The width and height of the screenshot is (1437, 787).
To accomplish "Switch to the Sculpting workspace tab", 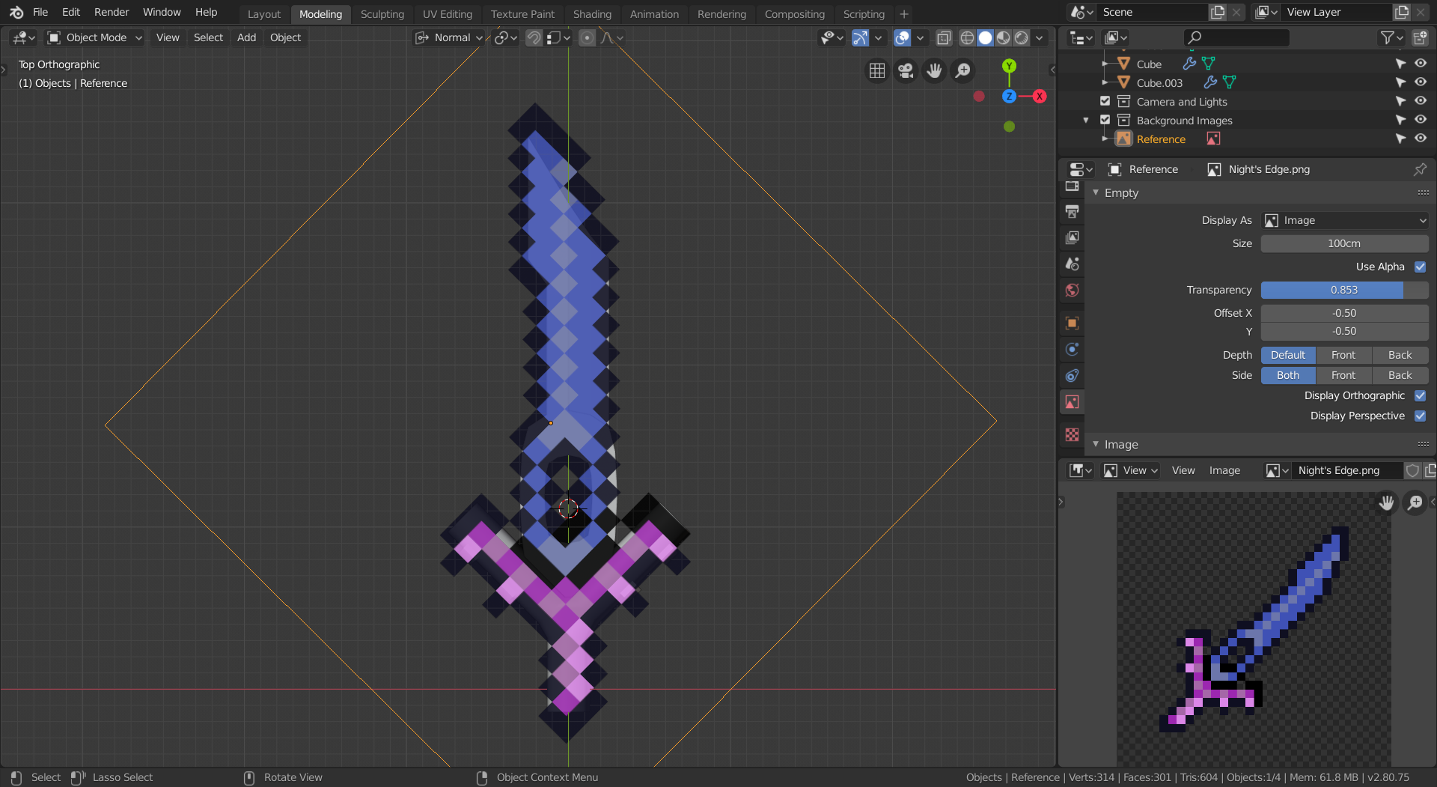I will click(382, 14).
